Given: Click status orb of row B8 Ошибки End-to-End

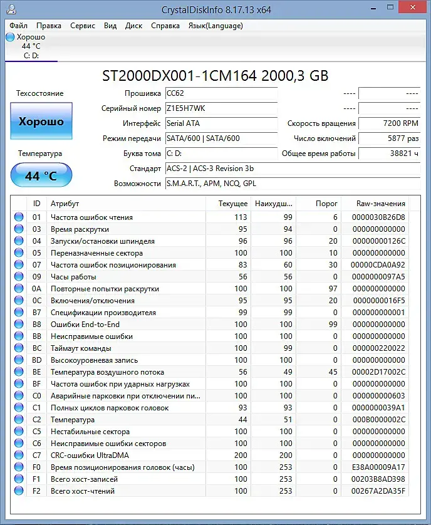Looking at the screenshot, I should (19, 324).
